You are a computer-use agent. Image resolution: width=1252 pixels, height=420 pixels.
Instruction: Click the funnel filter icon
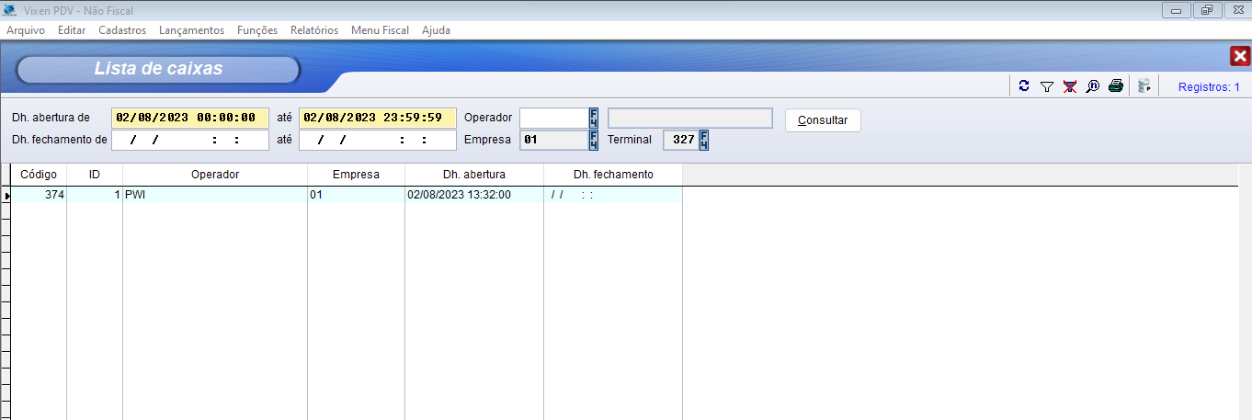[1047, 86]
